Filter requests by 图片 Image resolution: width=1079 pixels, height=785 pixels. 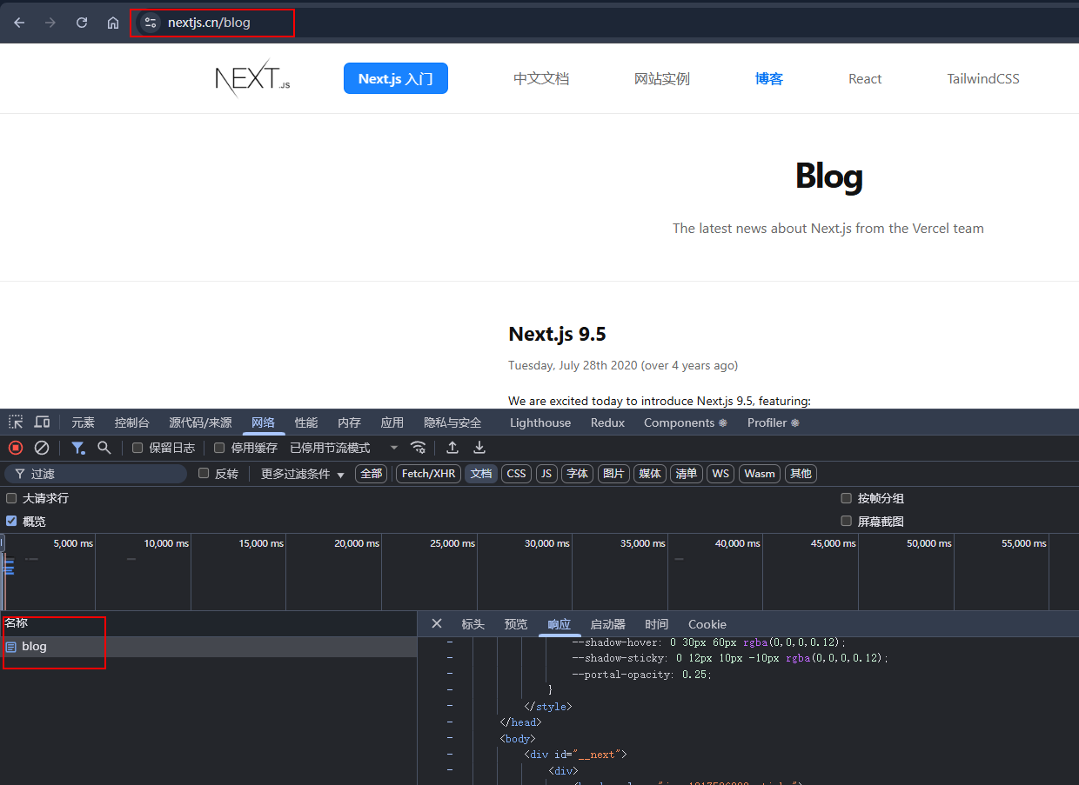click(x=613, y=474)
